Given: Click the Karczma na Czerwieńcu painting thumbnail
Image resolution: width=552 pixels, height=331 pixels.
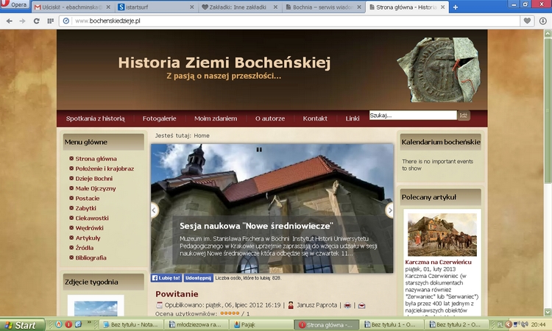Looking at the screenshot, I should click(x=442, y=235).
